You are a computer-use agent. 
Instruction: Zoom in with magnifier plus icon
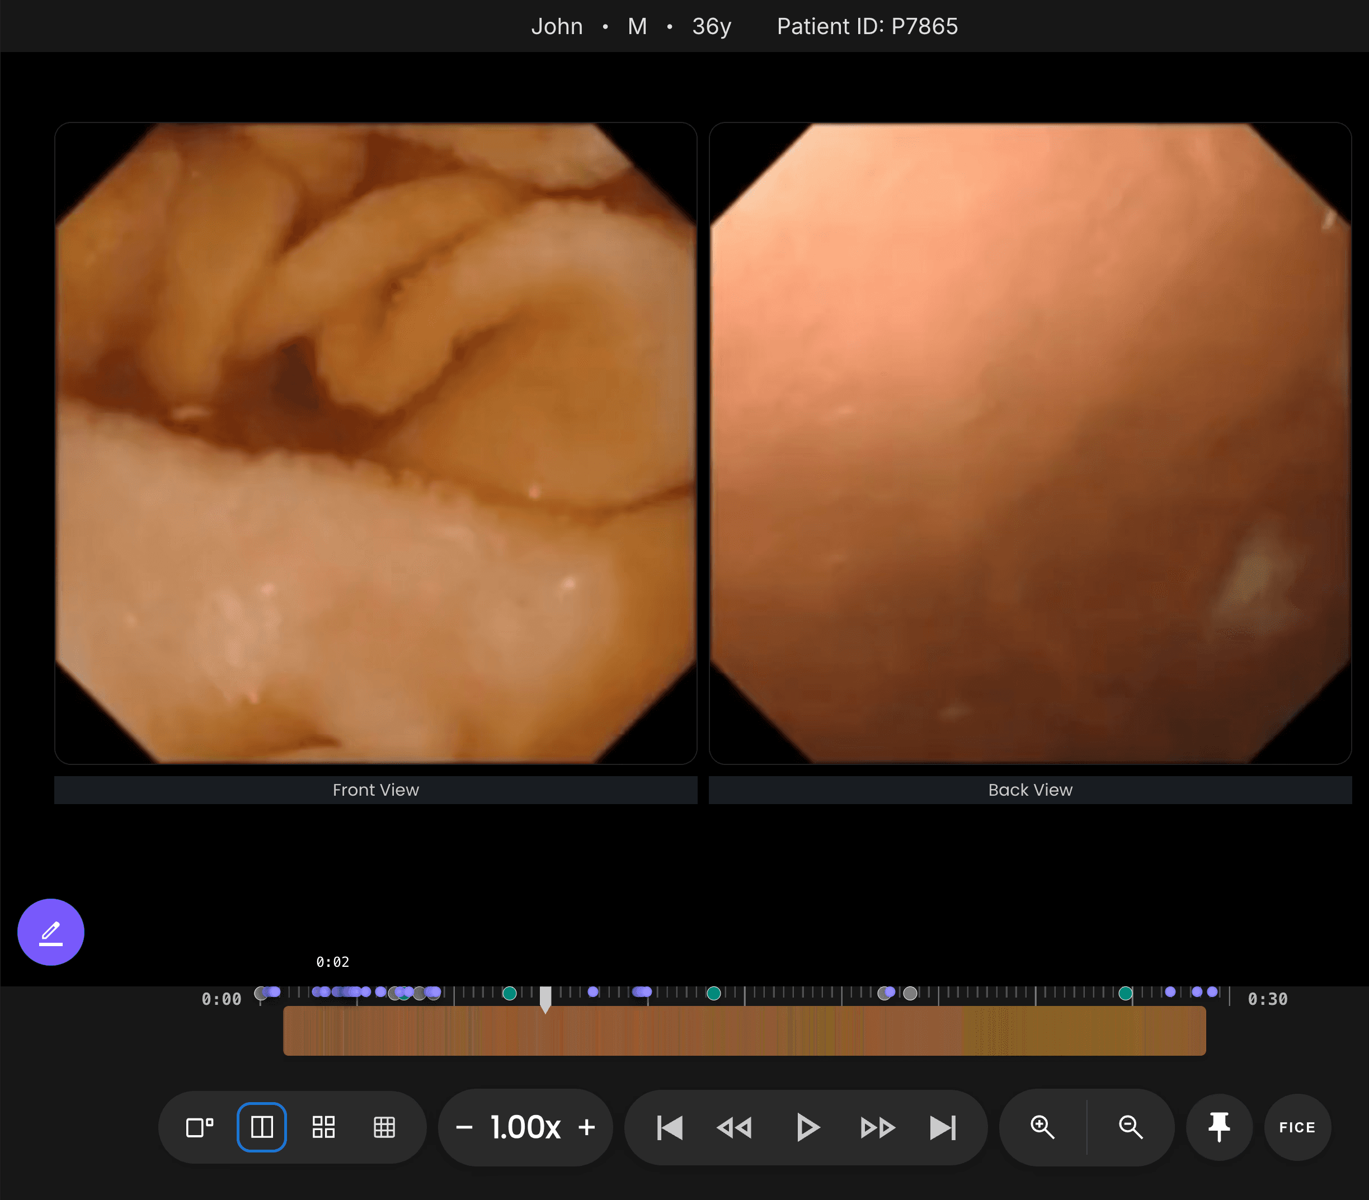1042,1127
